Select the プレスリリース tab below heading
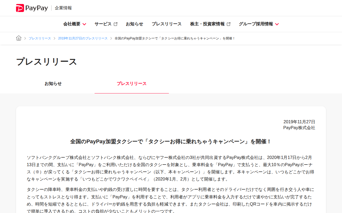342x213 pixels. click(x=132, y=84)
